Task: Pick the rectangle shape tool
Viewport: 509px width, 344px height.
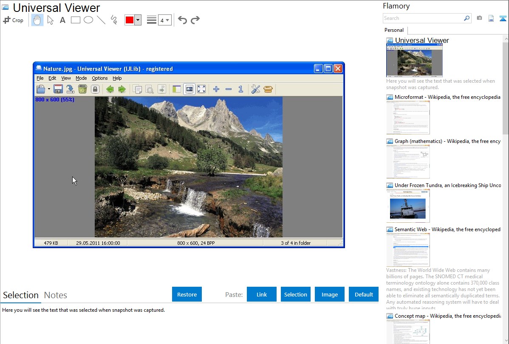Action: coord(76,20)
